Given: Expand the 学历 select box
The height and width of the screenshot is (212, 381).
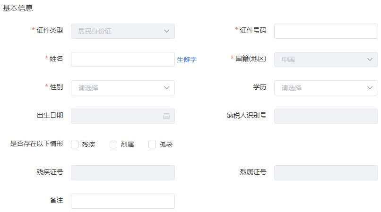Looking at the screenshot, I should point(321,88).
